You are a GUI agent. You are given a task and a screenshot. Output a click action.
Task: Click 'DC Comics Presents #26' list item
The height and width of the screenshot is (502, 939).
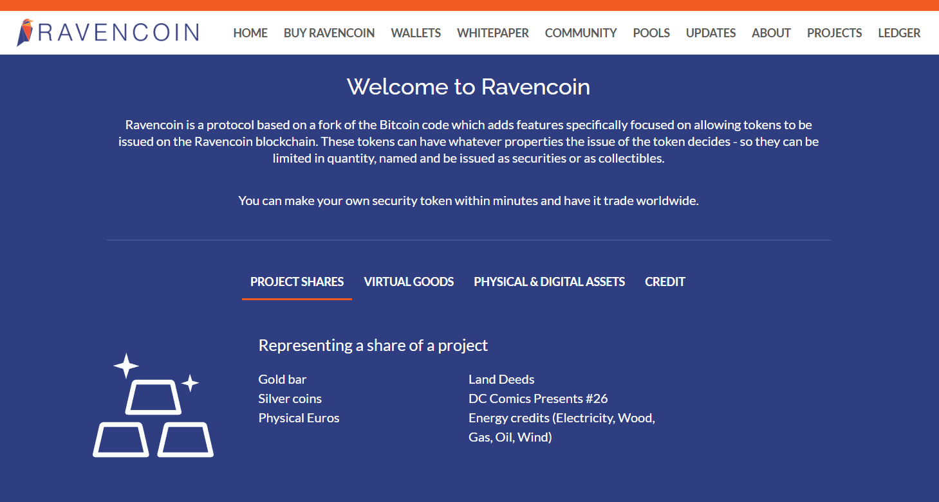coord(538,399)
